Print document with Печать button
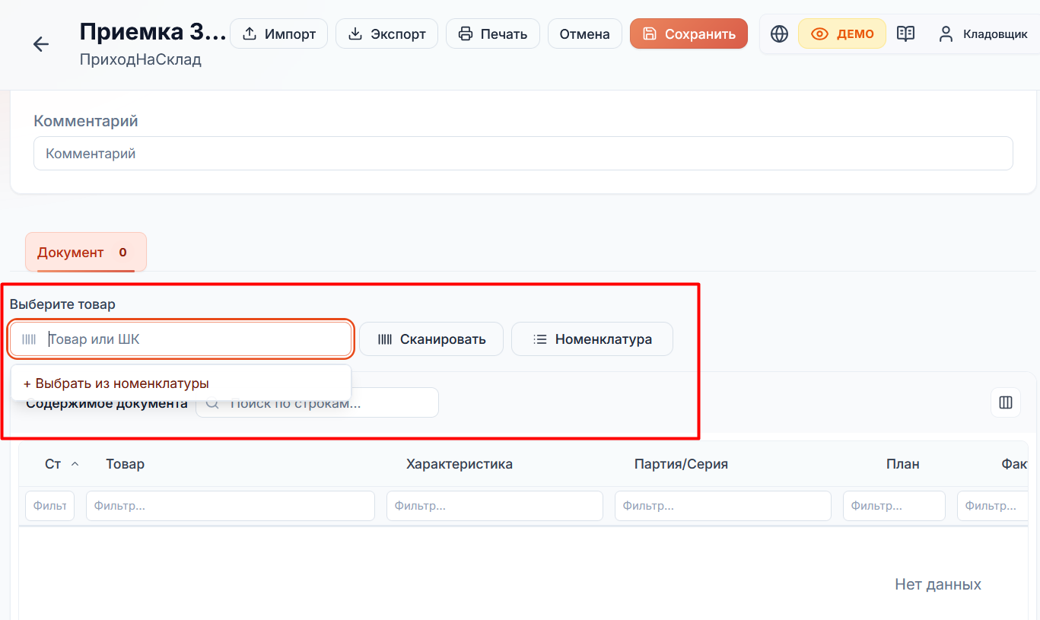 click(x=493, y=33)
